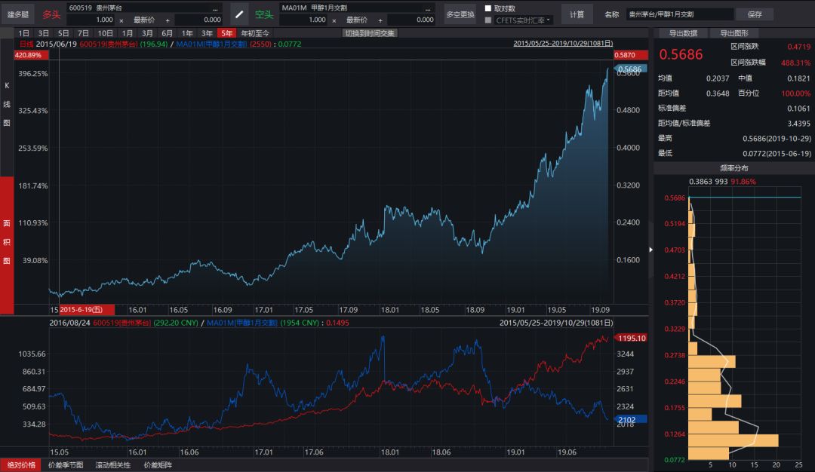
Task: Toggle the CFETS实时汇率 checkbox
Action: (x=488, y=20)
